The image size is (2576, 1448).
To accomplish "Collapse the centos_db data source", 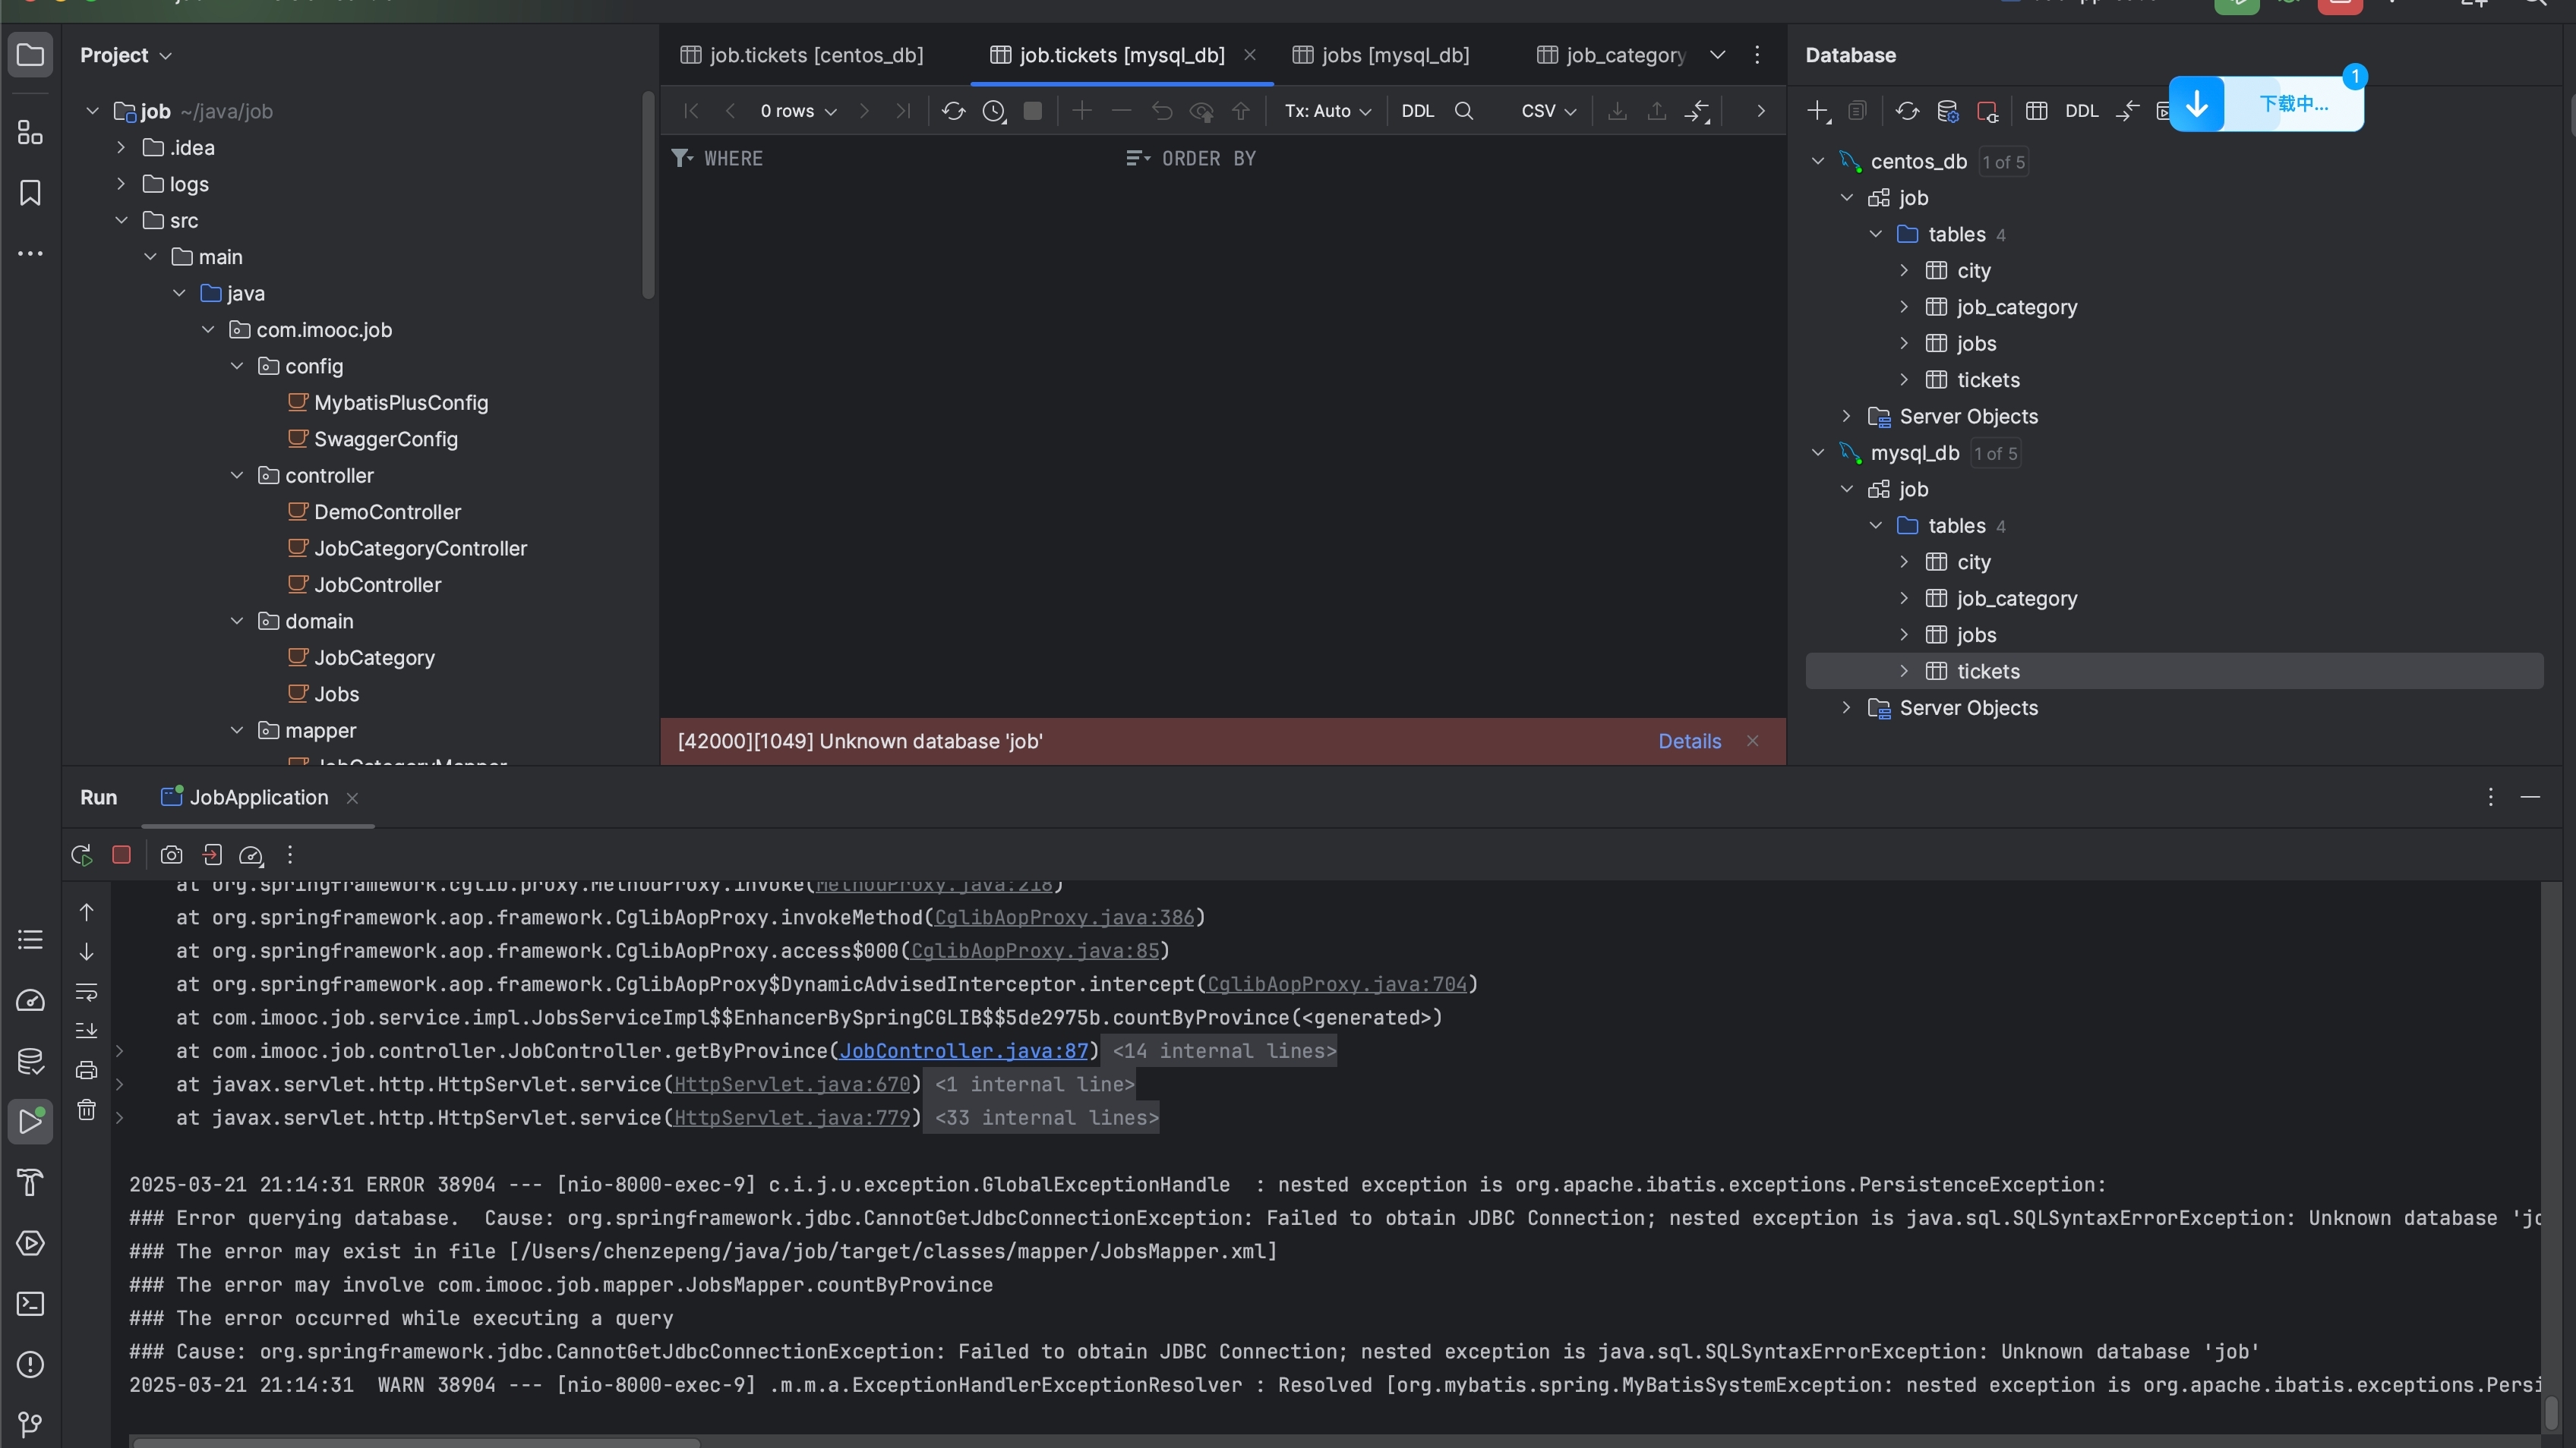I will click(x=1818, y=161).
